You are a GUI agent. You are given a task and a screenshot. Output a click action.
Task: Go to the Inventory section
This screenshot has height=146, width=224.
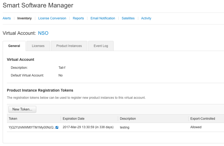coord(24,18)
